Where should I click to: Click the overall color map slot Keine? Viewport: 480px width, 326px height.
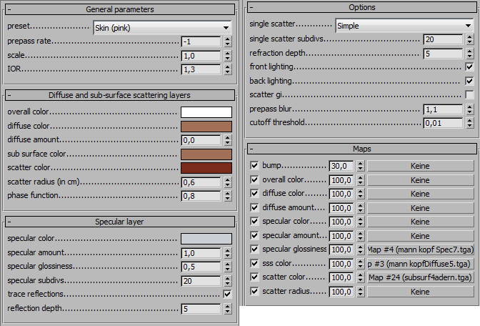(x=420, y=180)
